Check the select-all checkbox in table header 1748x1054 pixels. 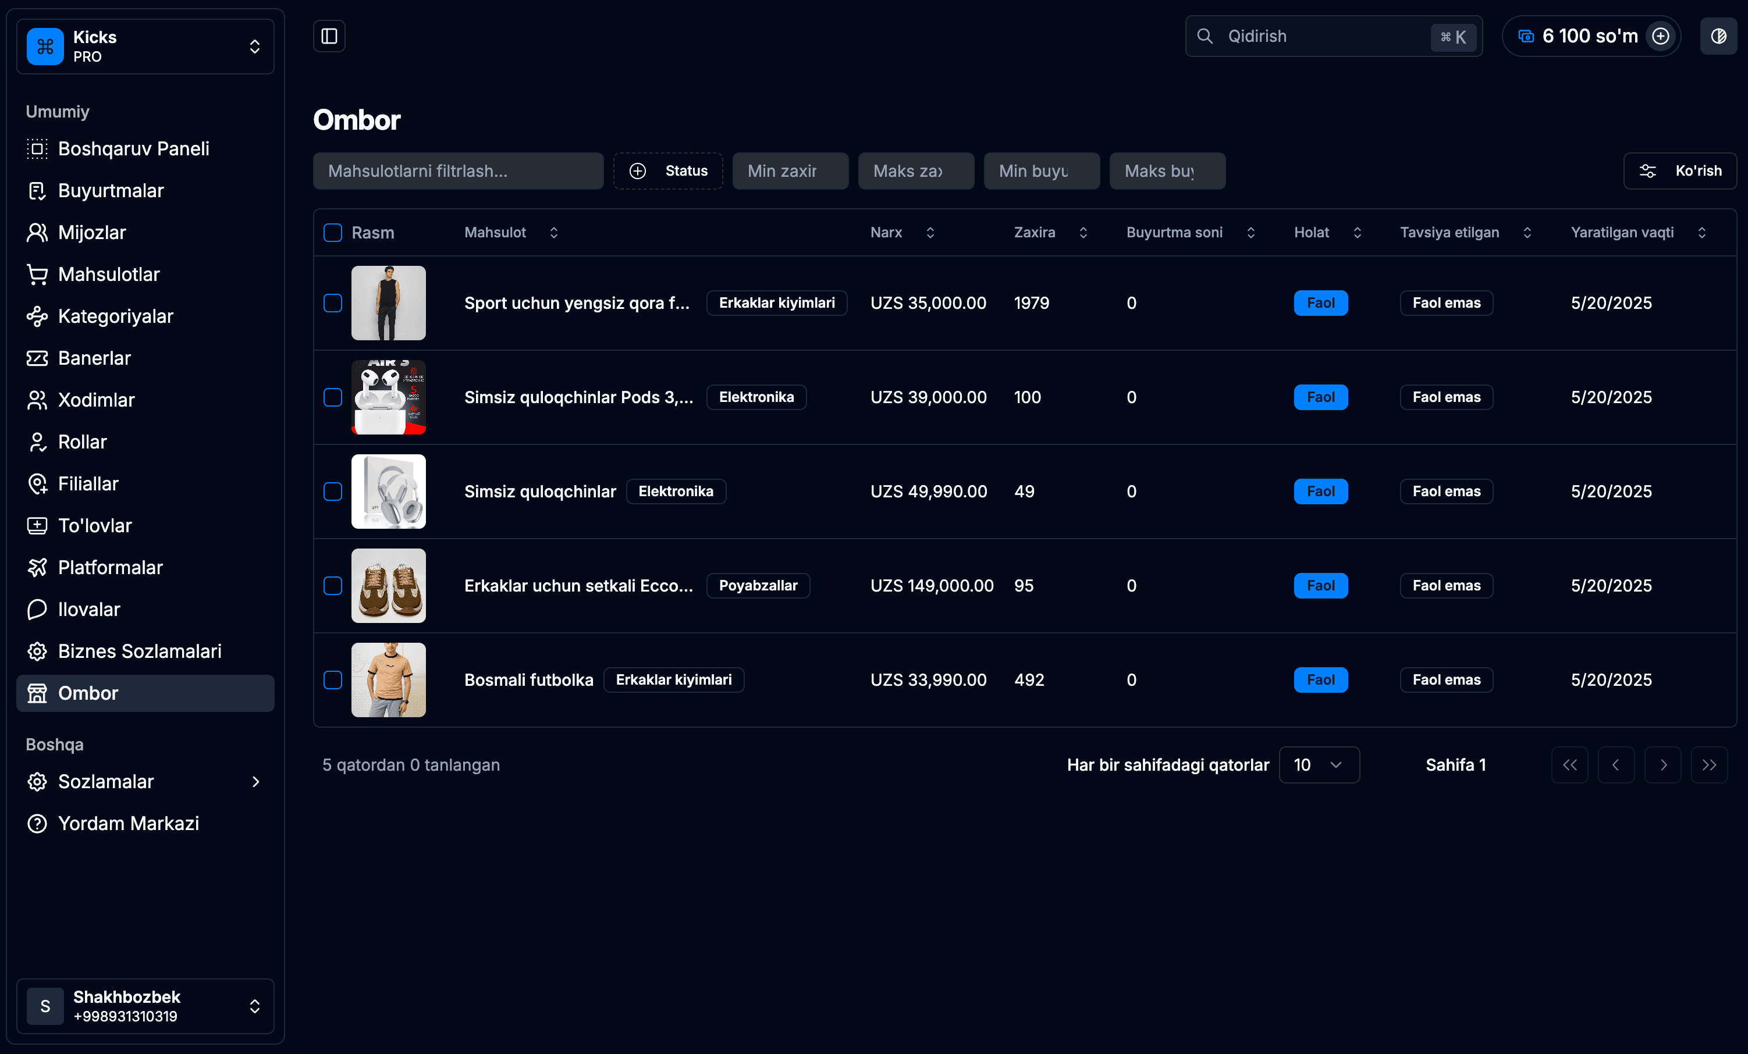[x=332, y=232]
